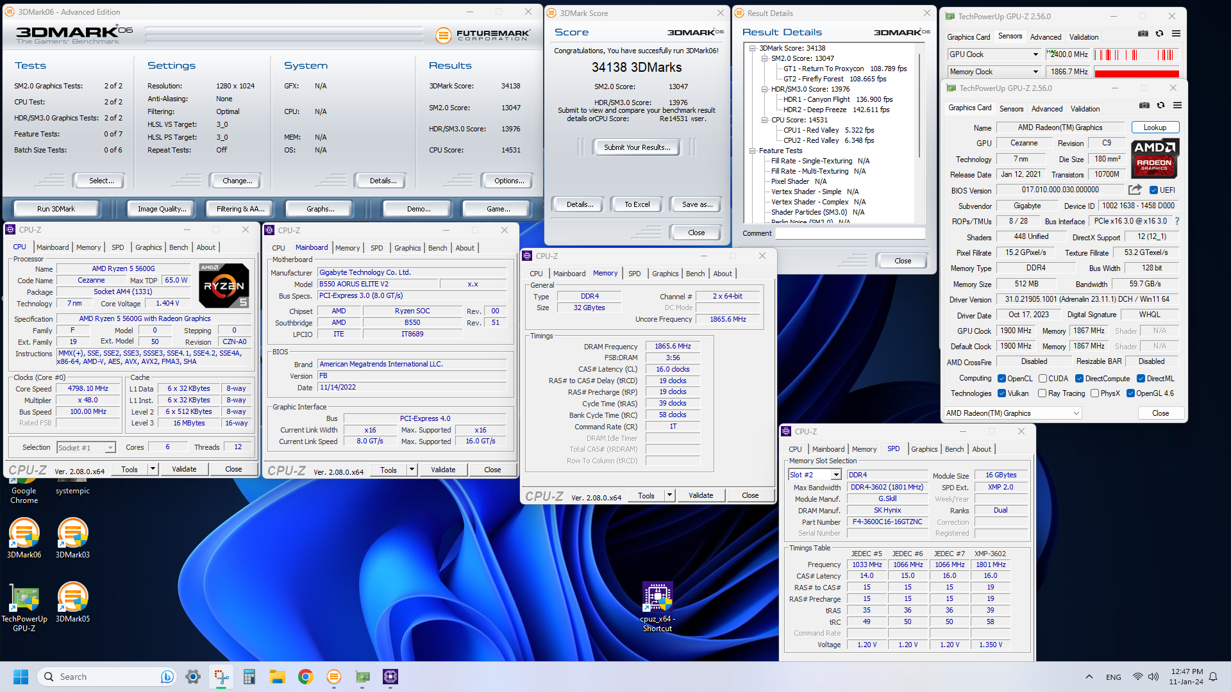The height and width of the screenshot is (692, 1231).
Task: Click the Submit Your Results button
Action: coord(637,147)
